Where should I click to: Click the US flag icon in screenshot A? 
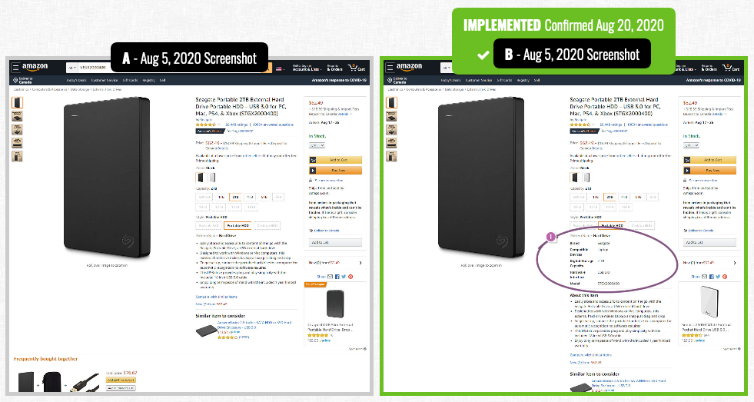pos(279,68)
